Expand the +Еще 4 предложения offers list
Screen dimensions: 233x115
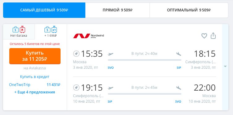point(35,92)
